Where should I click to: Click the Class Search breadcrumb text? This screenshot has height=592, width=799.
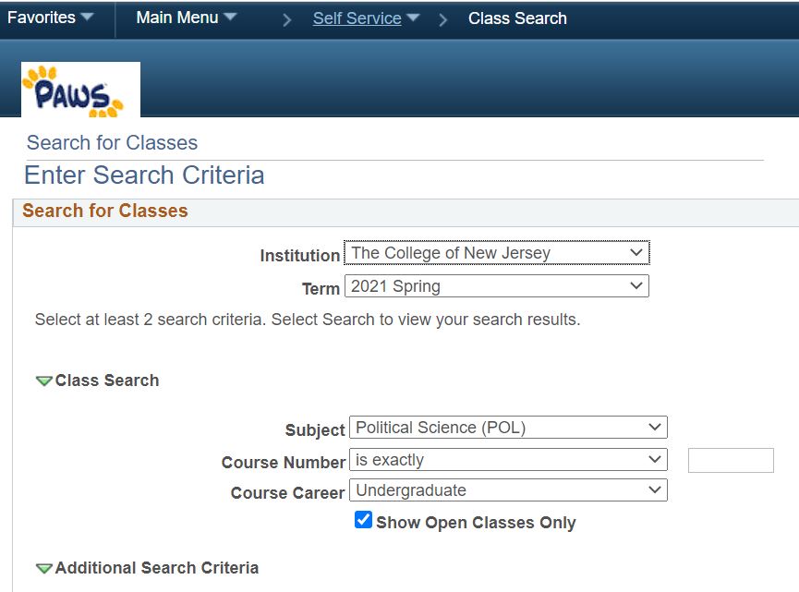point(517,18)
